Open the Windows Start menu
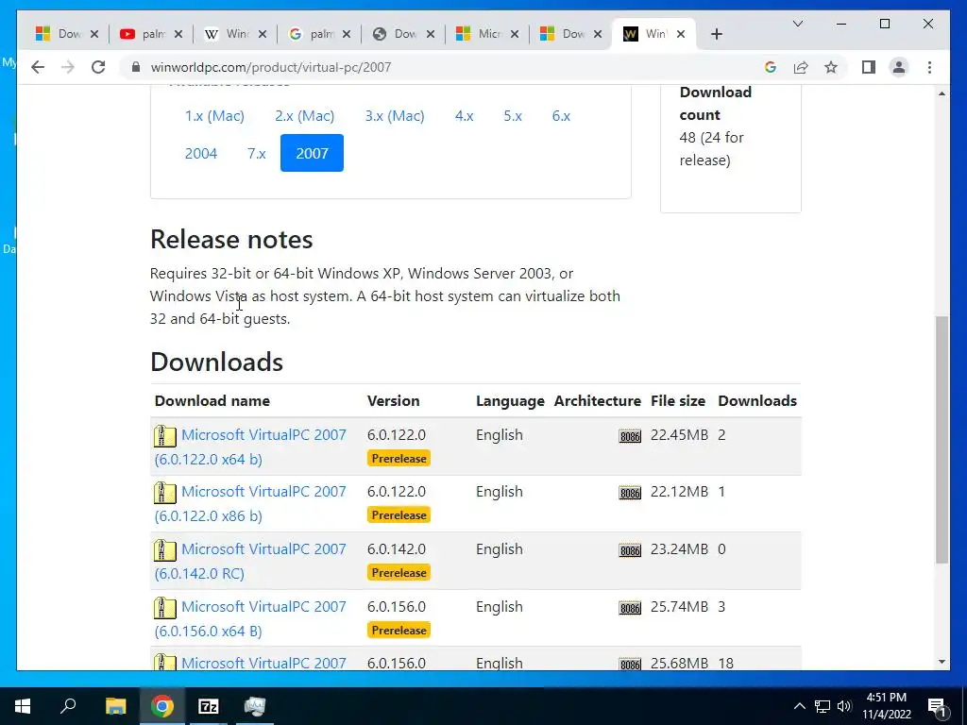Image resolution: width=967 pixels, height=725 pixels. (23, 706)
